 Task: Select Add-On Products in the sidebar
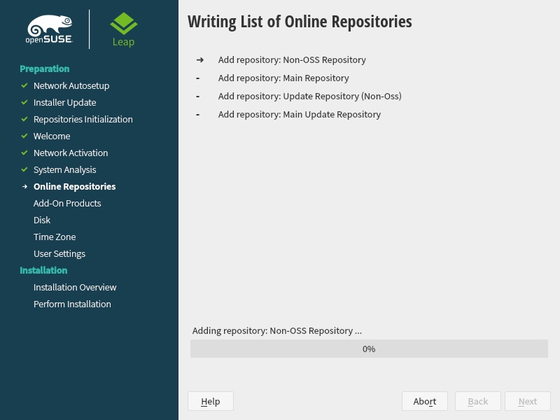(x=67, y=203)
